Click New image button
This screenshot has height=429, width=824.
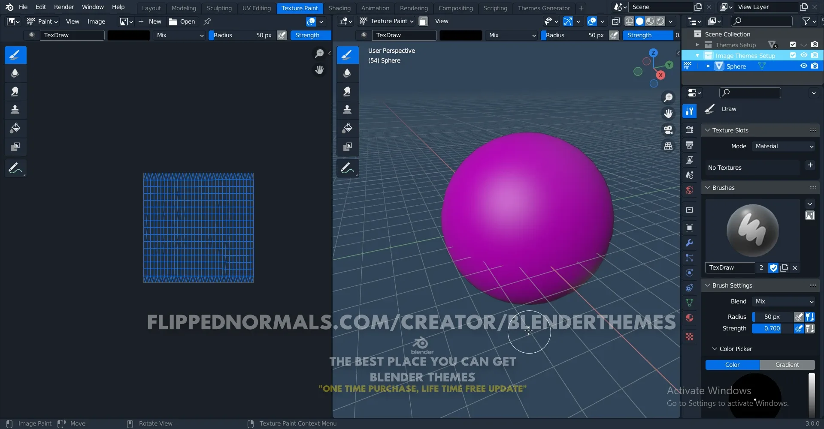coord(150,21)
